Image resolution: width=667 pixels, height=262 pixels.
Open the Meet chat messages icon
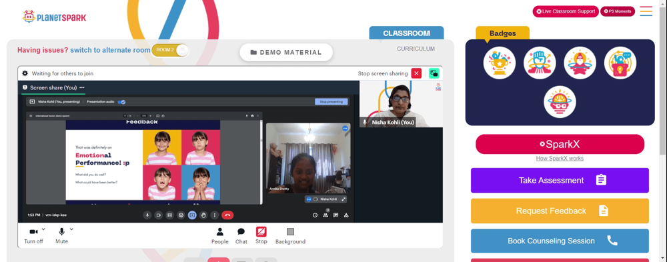click(x=336, y=215)
